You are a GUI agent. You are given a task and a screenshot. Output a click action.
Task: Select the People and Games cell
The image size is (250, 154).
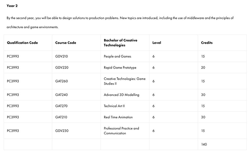click(x=117, y=56)
